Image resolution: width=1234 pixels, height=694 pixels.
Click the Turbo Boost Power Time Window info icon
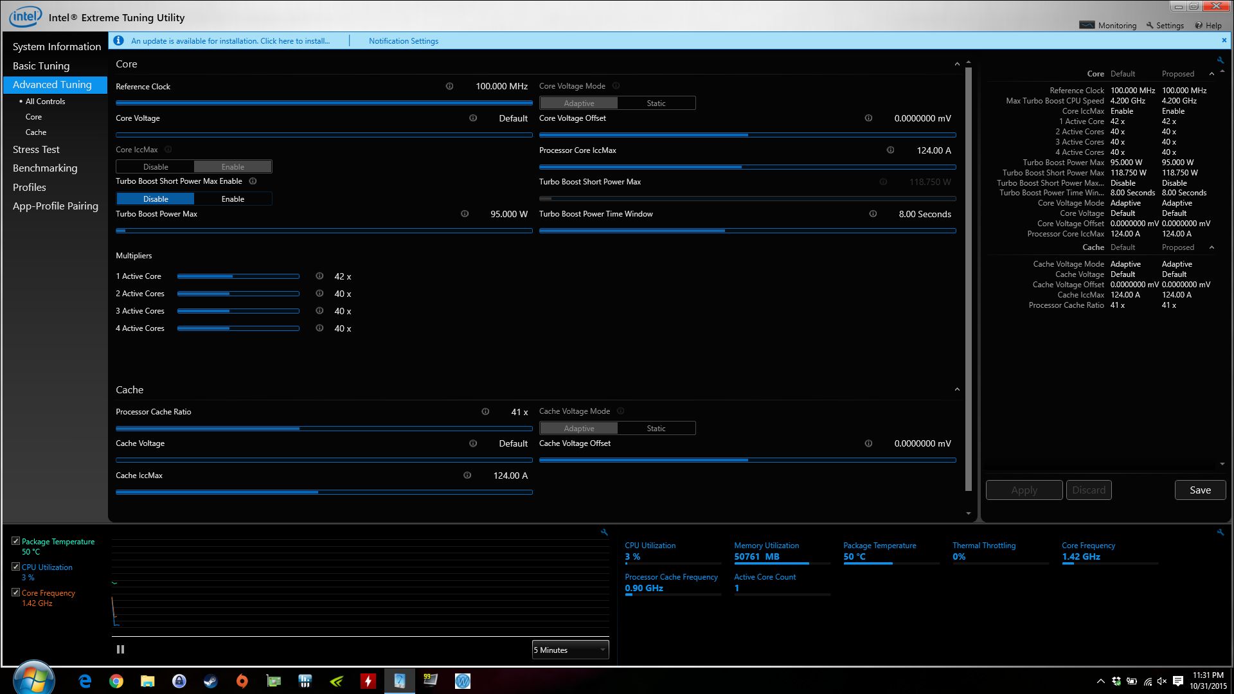(873, 214)
